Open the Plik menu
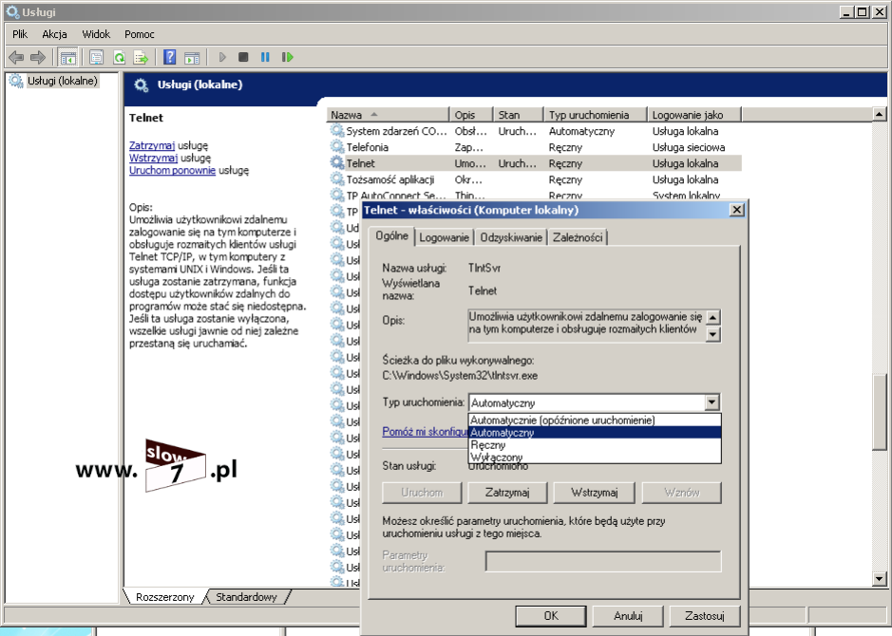Viewport: 892px width, 636px height. click(20, 34)
